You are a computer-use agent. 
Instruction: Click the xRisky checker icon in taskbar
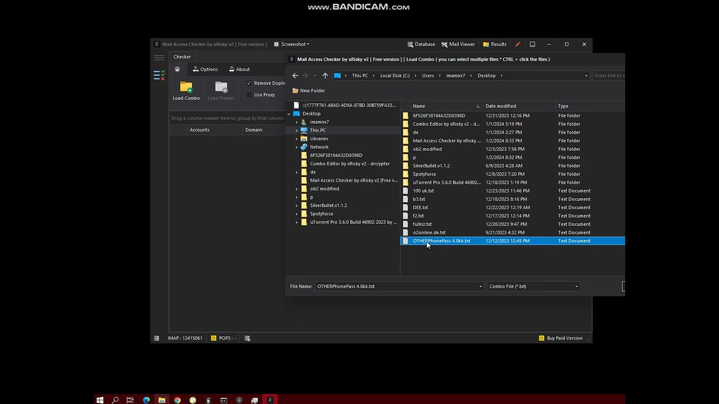point(270,400)
